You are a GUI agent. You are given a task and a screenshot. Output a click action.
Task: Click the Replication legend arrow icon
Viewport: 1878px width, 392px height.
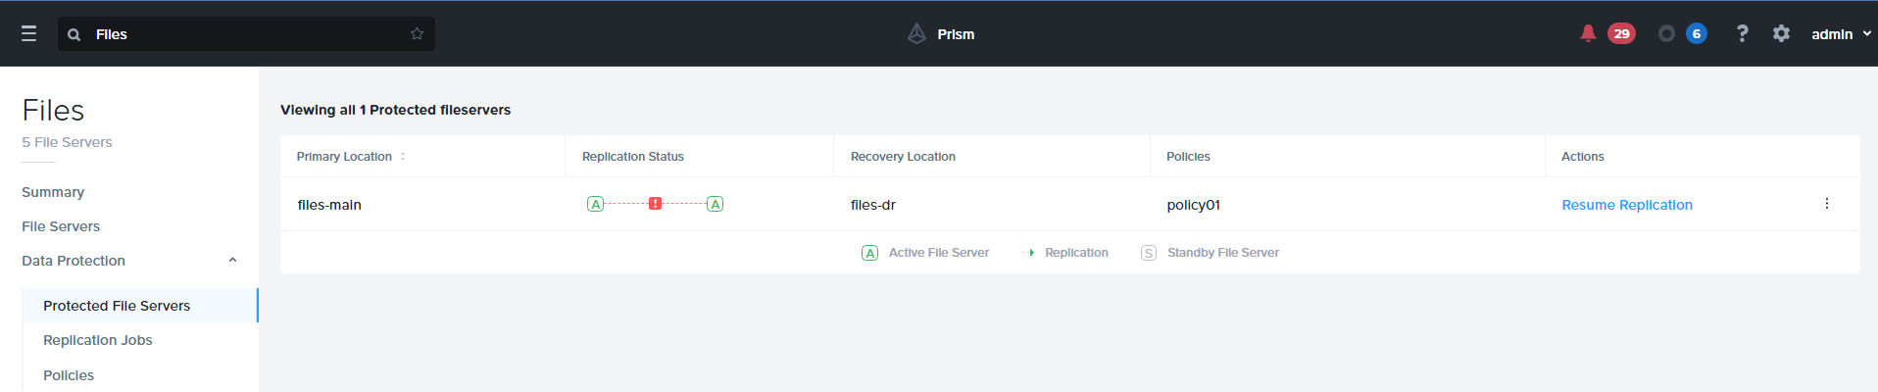pos(1028,253)
